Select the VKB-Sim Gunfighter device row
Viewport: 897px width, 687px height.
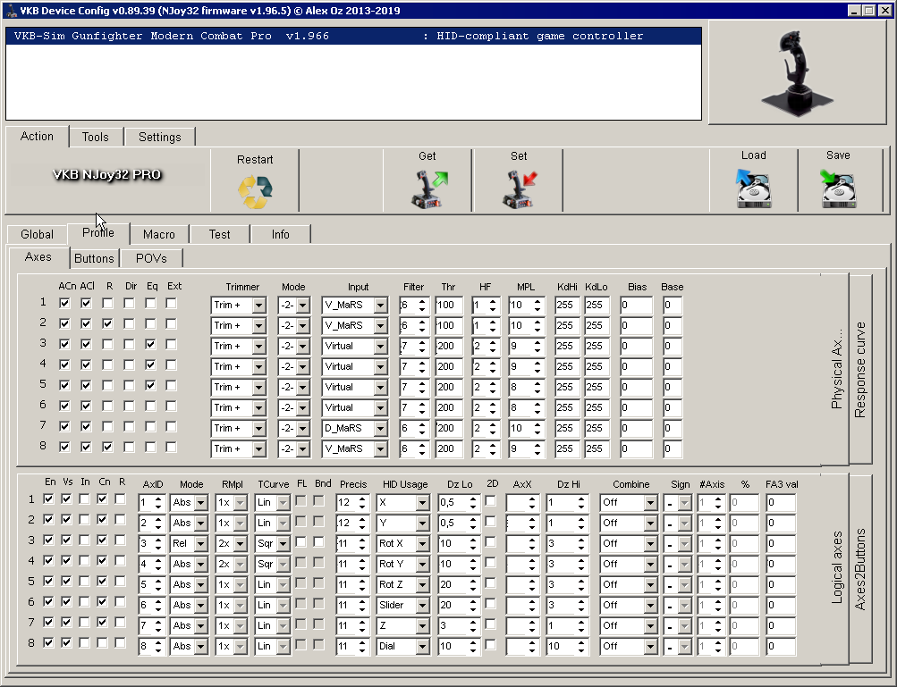pos(353,36)
